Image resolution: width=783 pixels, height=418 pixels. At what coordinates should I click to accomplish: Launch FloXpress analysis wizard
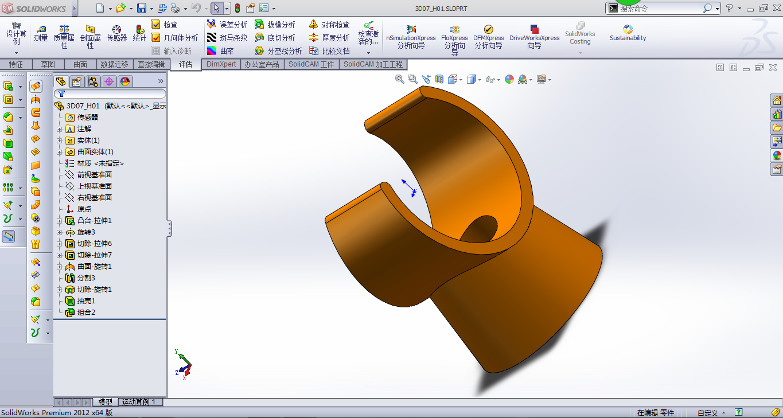(454, 39)
